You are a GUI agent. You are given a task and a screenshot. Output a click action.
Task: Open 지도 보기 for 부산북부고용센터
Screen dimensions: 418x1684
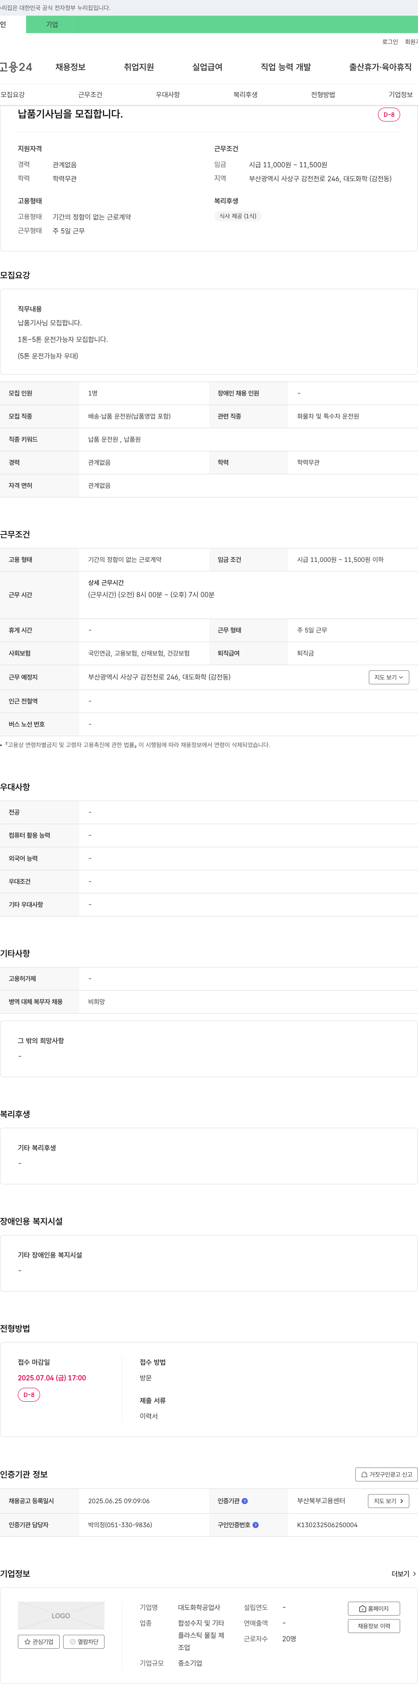388,1501
